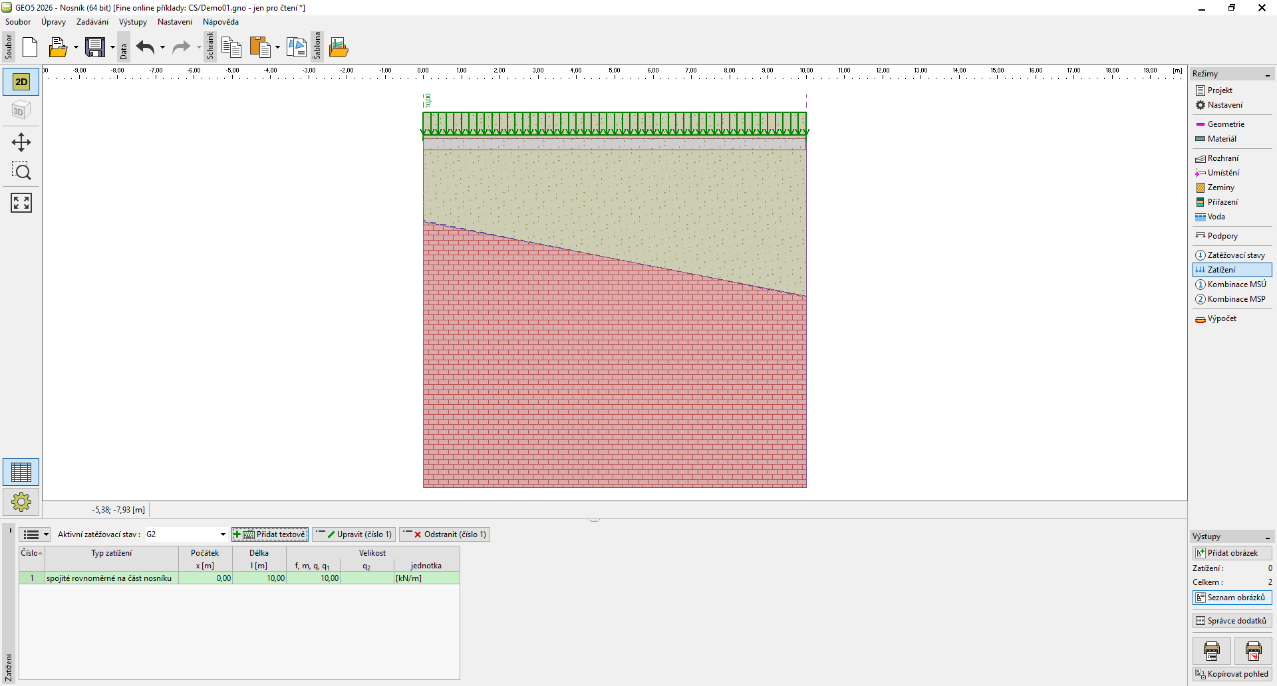Image resolution: width=1277 pixels, height=686 pixels.
Task: Click the New file icon in toolbar
Action: pyautogui.click(x=30, y=47)
